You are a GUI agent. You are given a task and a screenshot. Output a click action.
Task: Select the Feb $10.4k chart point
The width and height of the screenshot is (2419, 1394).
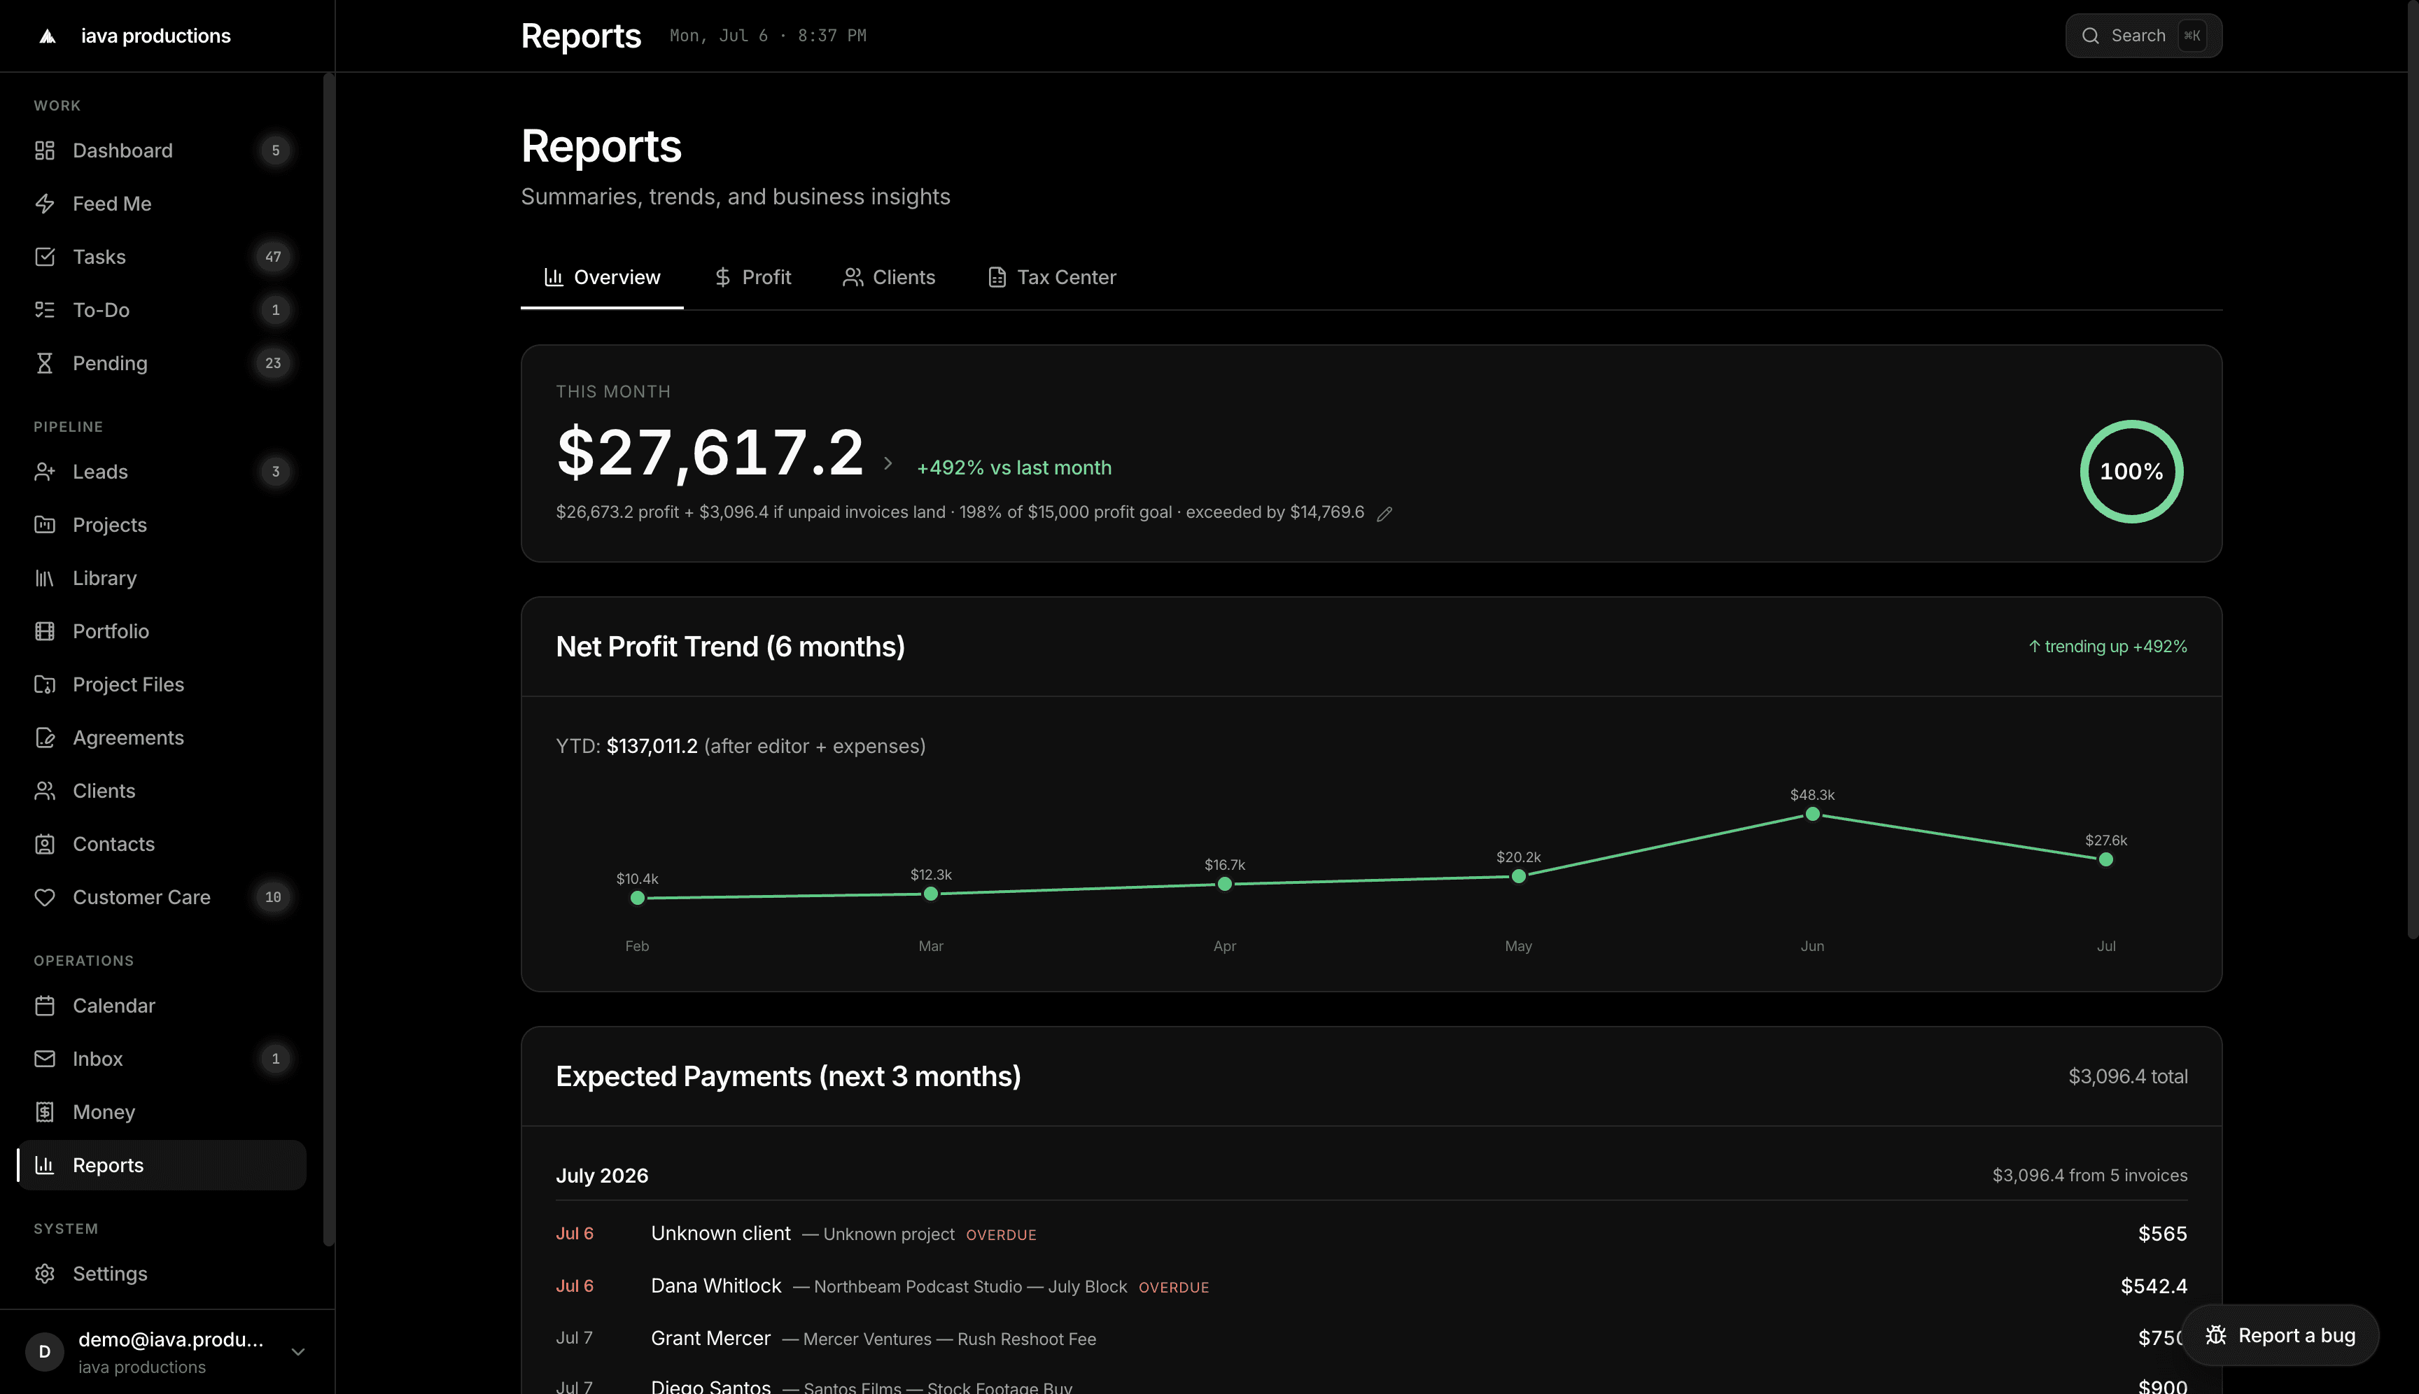pos(637,898)
